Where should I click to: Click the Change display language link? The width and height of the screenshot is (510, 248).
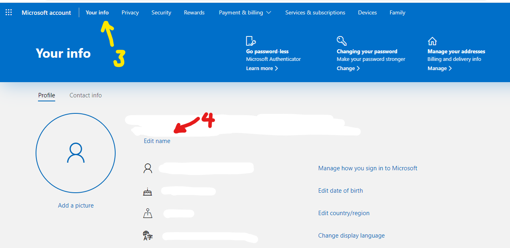pos(352,236)
